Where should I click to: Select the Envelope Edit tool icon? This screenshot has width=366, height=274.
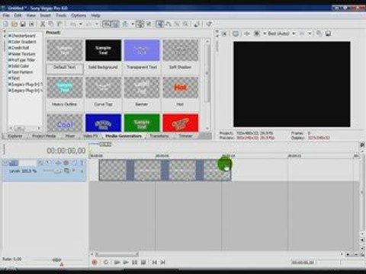click(x=169, y=24)
